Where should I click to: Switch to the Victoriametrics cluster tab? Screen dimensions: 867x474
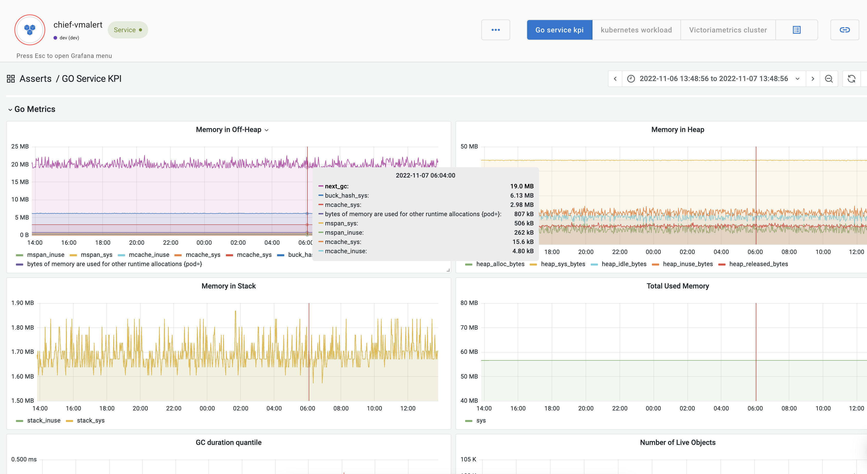click(728, 30)
